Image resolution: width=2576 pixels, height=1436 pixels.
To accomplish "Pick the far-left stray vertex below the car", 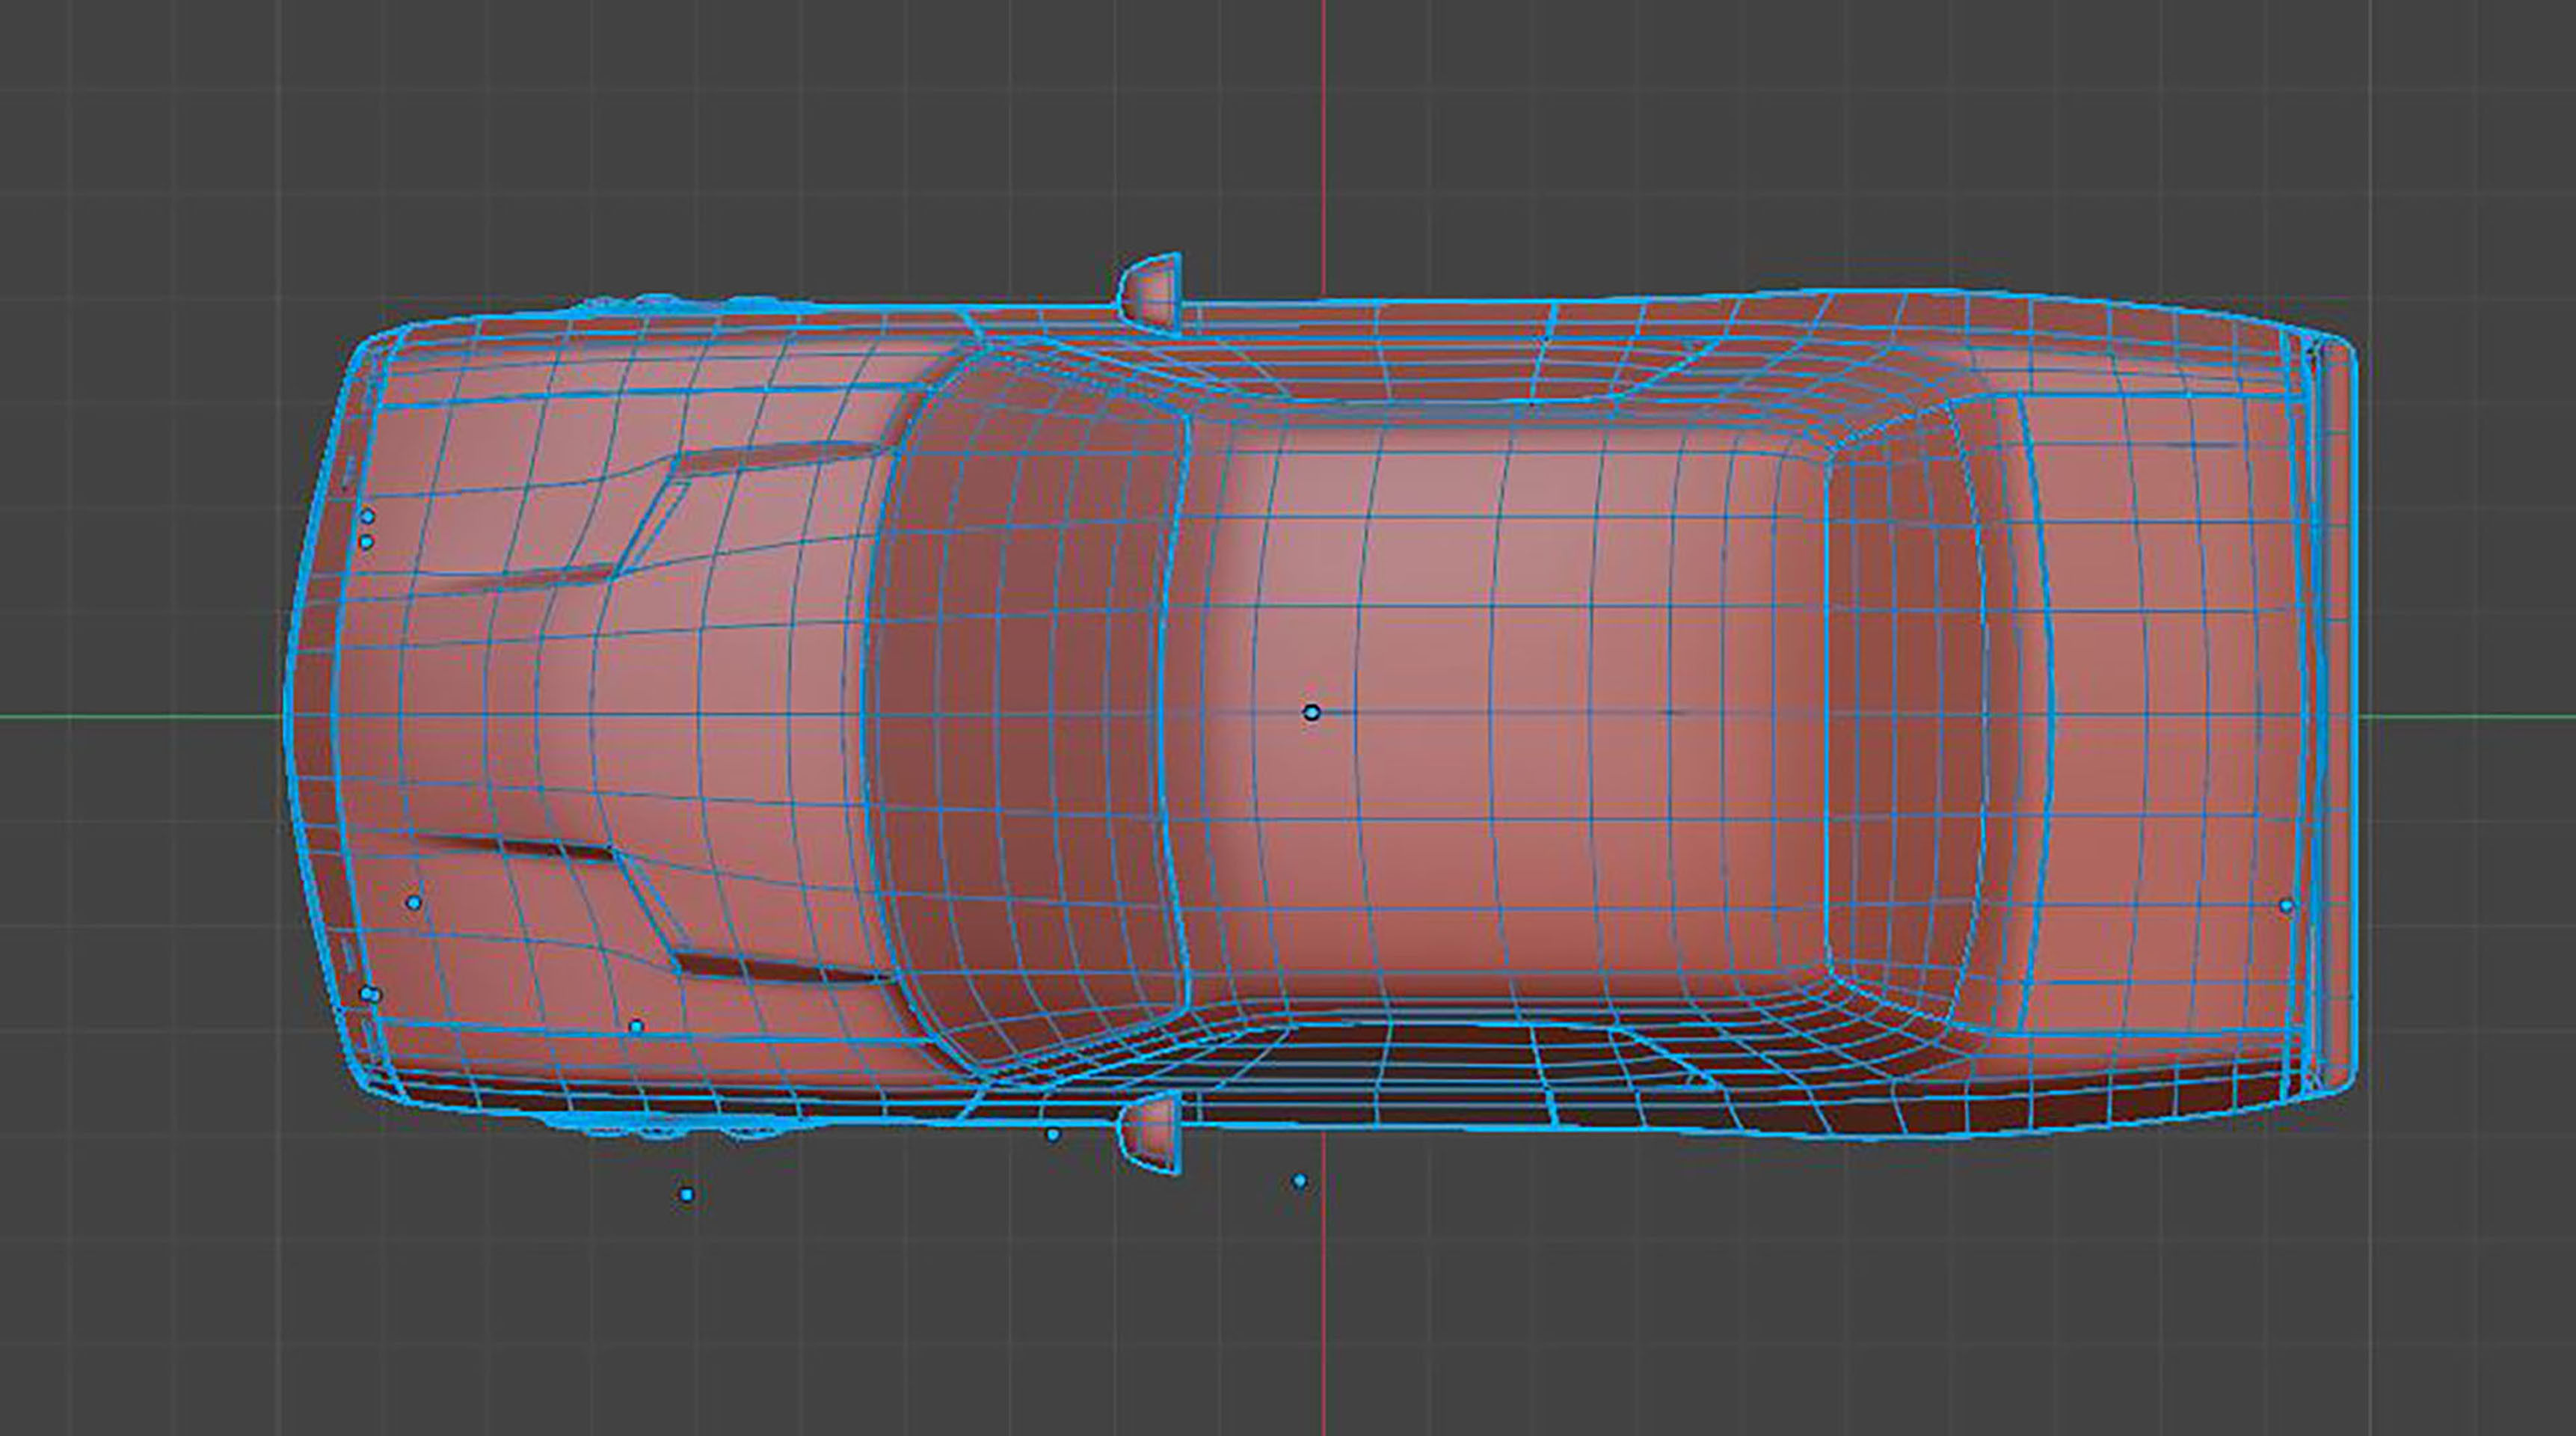I will point(686,1194).
